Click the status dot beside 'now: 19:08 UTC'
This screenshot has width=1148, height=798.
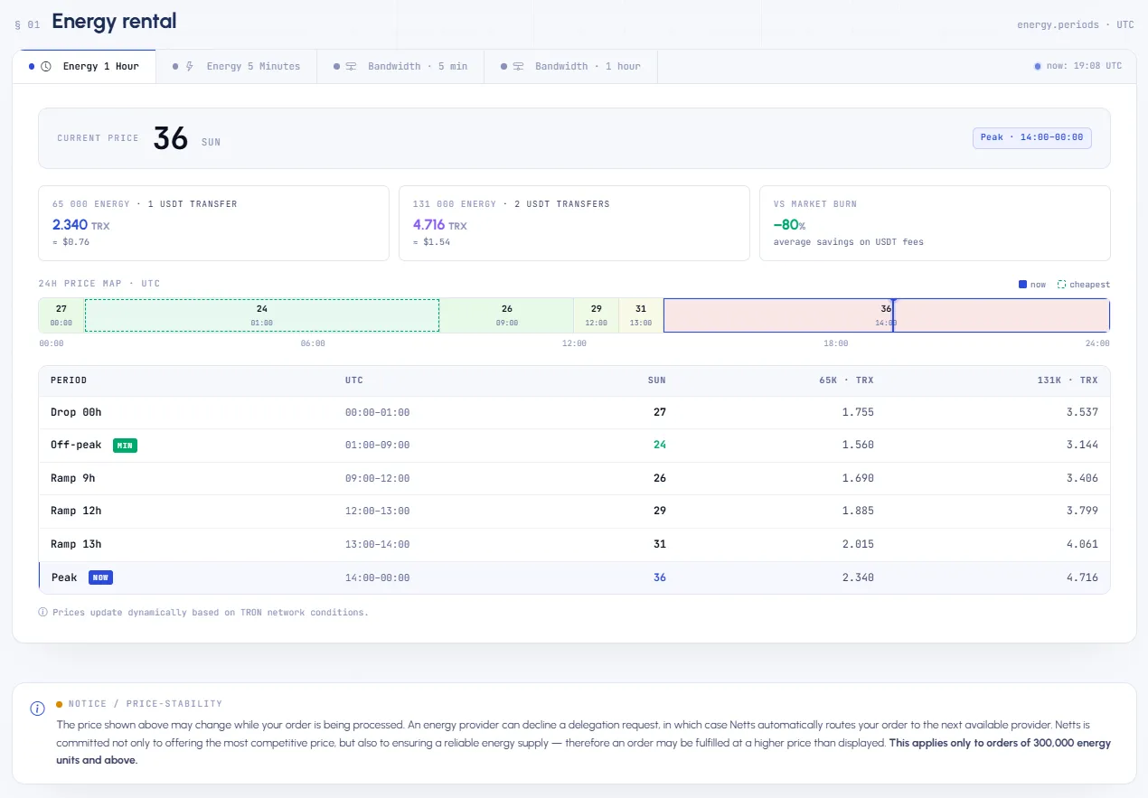point(1037,67)
